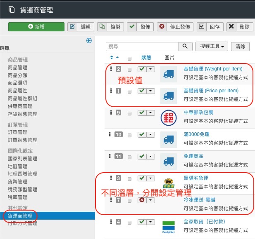Check the checkbox for 滿3000免運 row
Screen dimensions: 255x239
[129, 135]
